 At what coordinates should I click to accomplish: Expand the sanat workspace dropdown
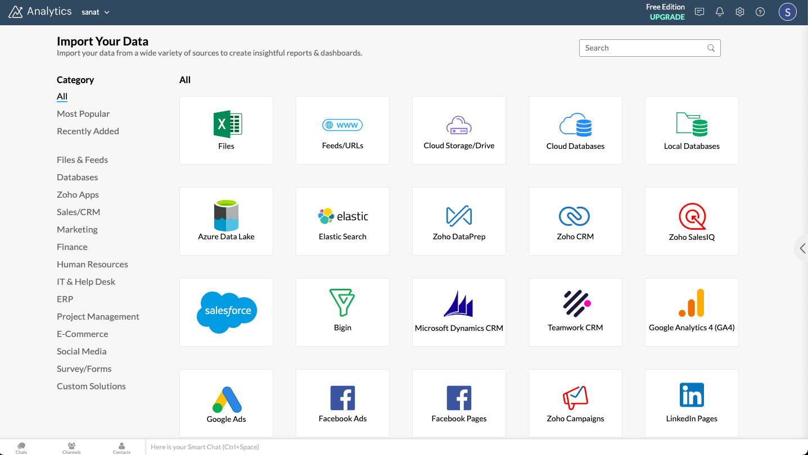coord(96,12)
